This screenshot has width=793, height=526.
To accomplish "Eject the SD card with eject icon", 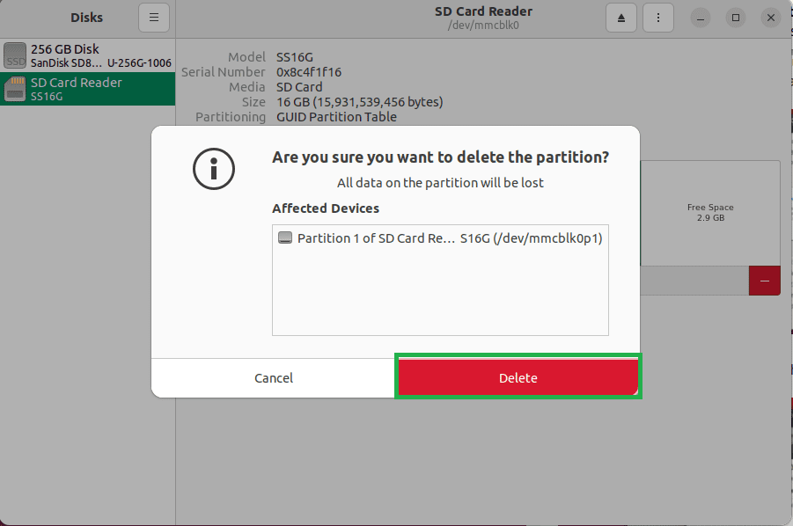I will [x=621, y=18].
